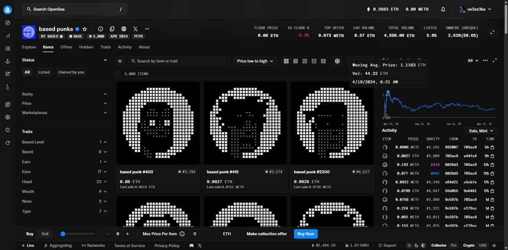
Task: Open Terms of Service link
Action: 130,245
